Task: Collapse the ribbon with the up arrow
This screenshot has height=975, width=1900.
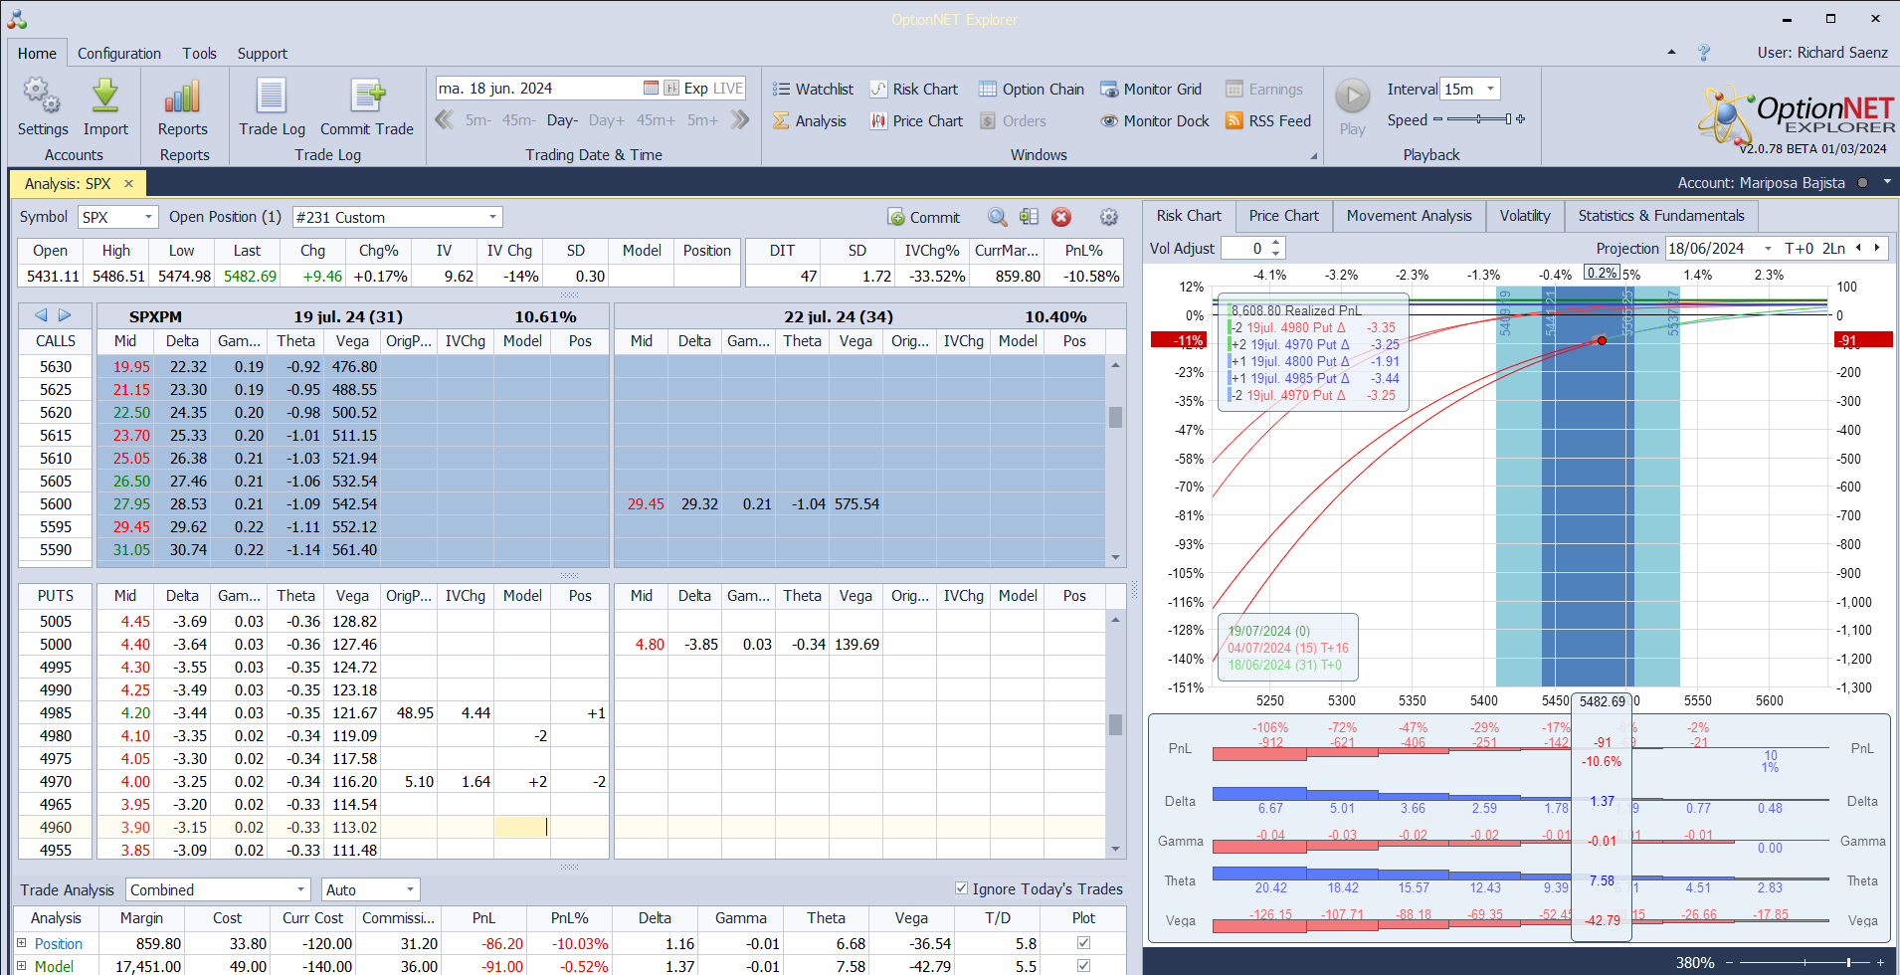Action: pyautogui.click(x=1671, y=52)
